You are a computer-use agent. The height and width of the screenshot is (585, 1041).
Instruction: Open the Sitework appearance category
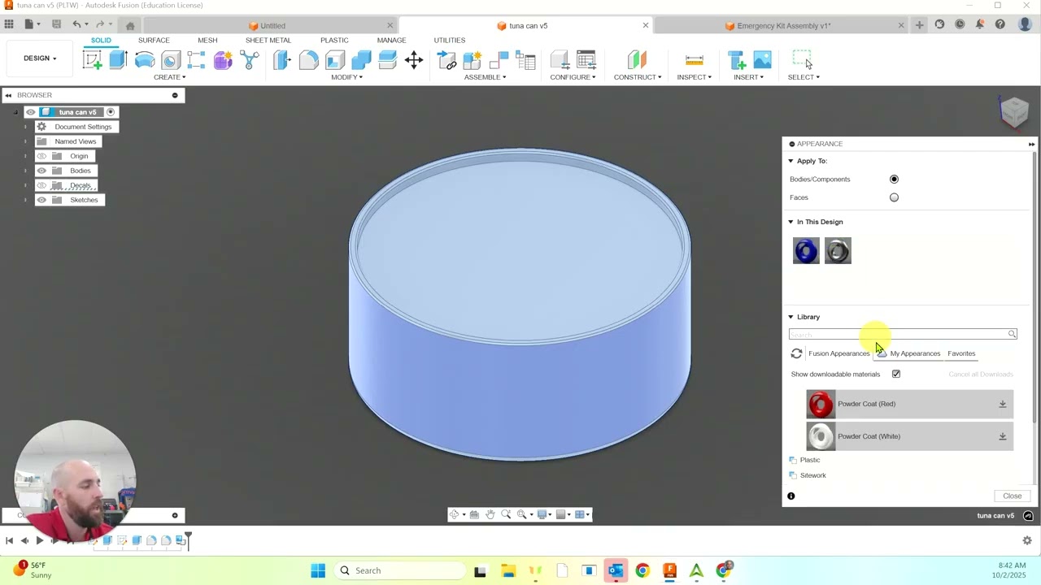tap(812, 475)
